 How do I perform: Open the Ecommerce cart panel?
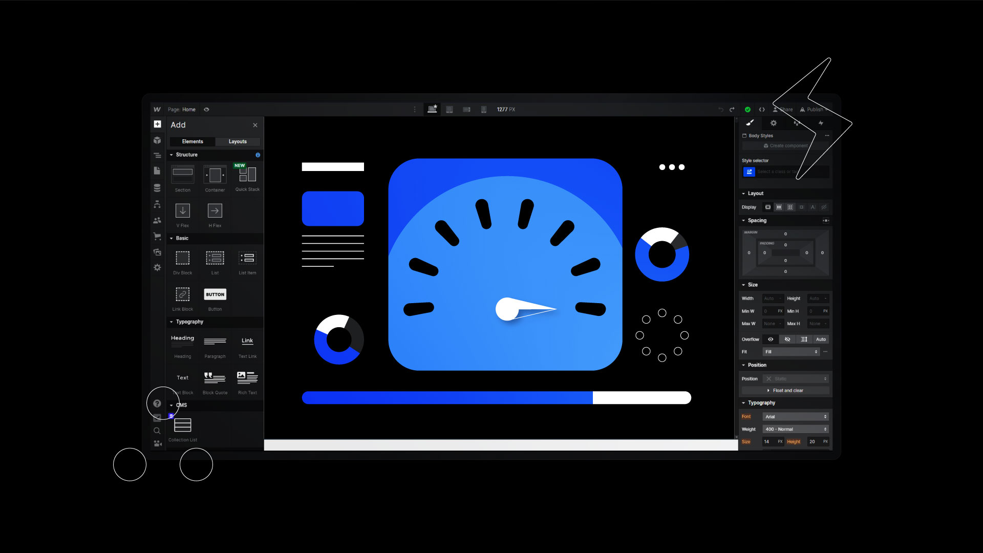(x=157, y=236)
